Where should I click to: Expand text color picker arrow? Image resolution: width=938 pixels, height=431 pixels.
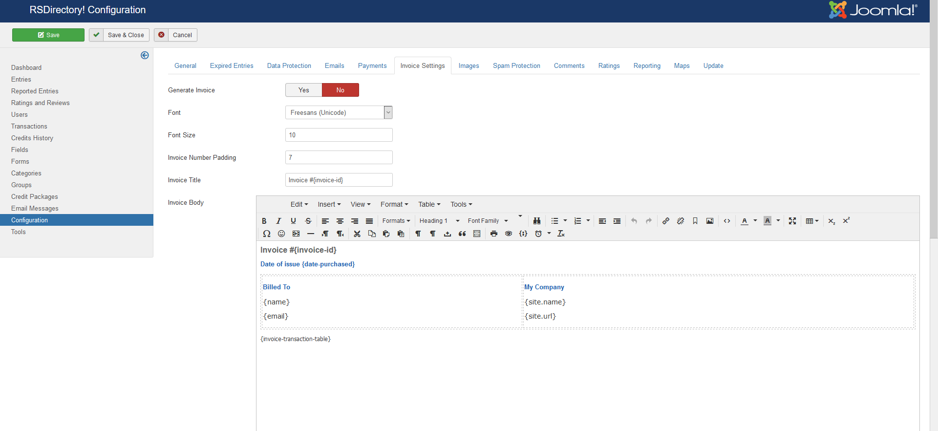pos(755,221)
